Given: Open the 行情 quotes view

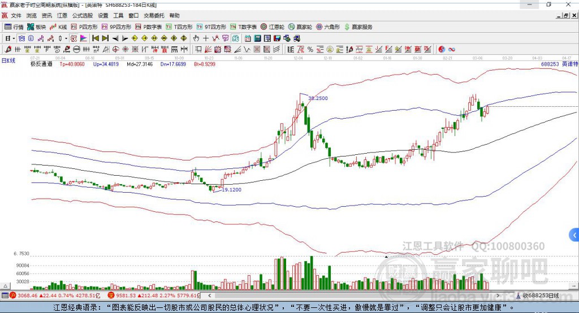Looking at the screenshot, I should [14, 27].
